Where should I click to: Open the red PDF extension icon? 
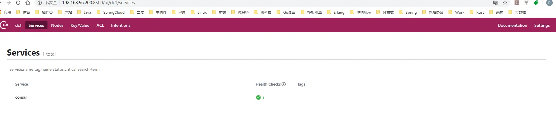click(x=517, y=3)
